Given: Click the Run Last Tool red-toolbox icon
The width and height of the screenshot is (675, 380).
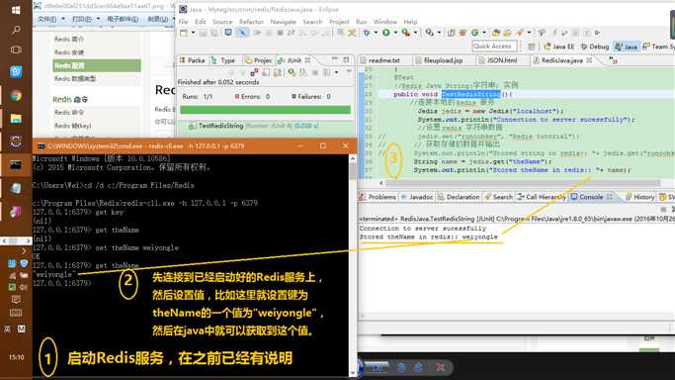Looking at the screenshot, I should (405, 33).
